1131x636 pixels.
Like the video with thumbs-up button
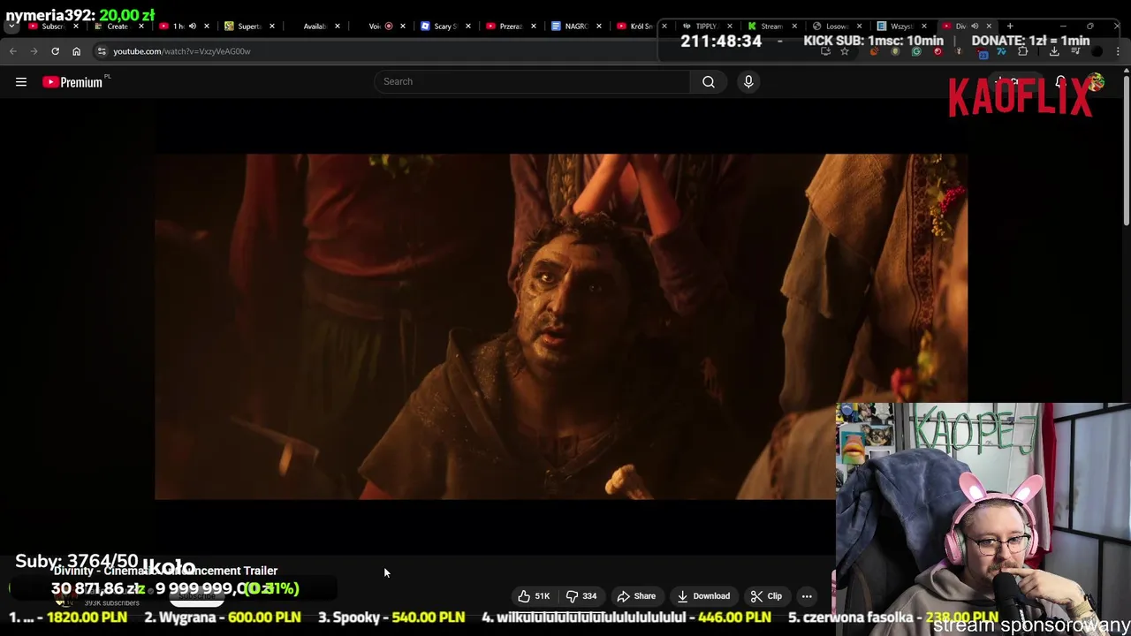coord(534,596)
